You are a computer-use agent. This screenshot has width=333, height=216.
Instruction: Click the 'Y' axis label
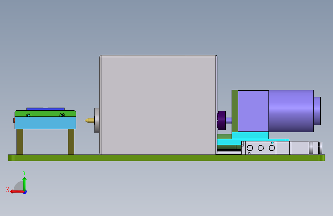pyautogui.click(x=24, y=173)
